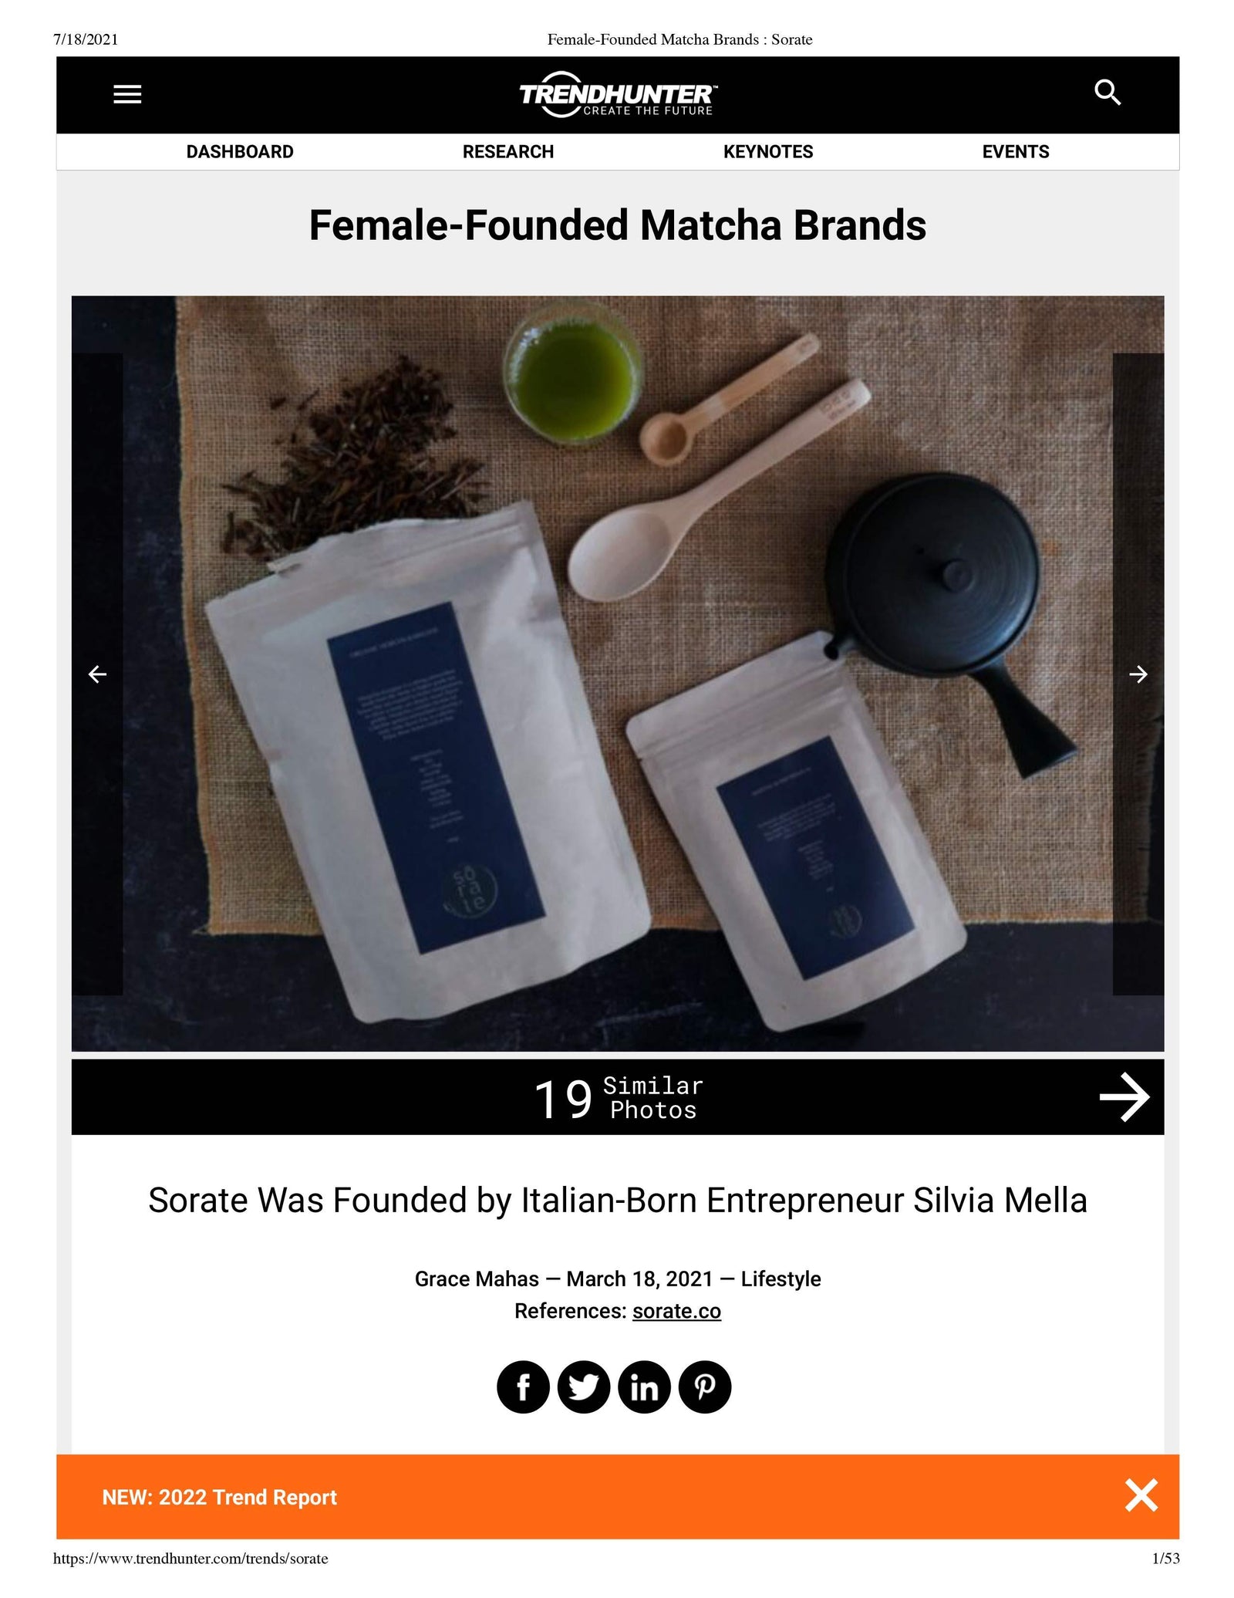Viewport: 1234px width, 1598px height.
Task: Share article on Facebook
Action: coord(523,1387)
